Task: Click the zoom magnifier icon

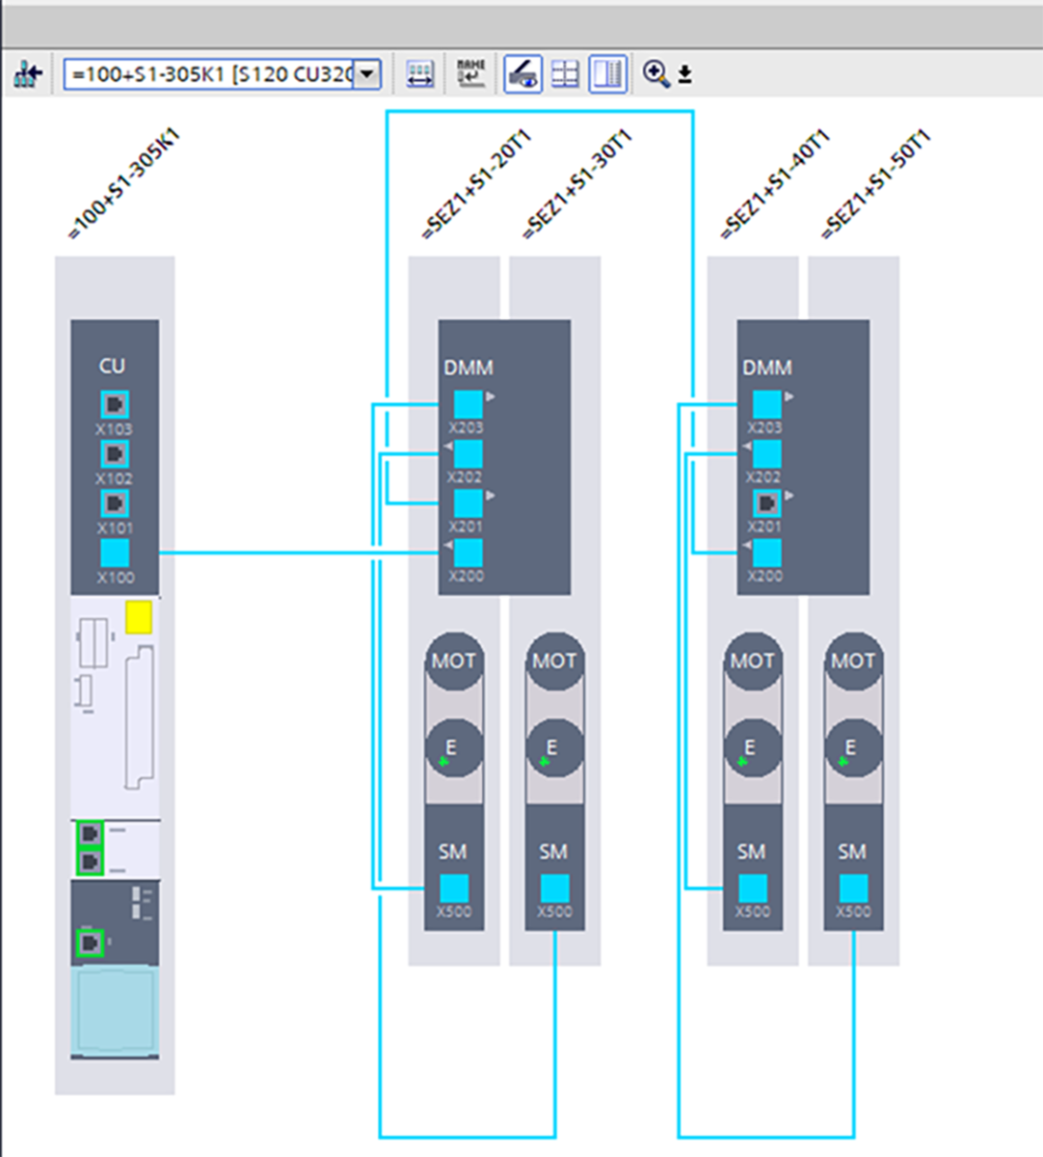Action: 655,73
